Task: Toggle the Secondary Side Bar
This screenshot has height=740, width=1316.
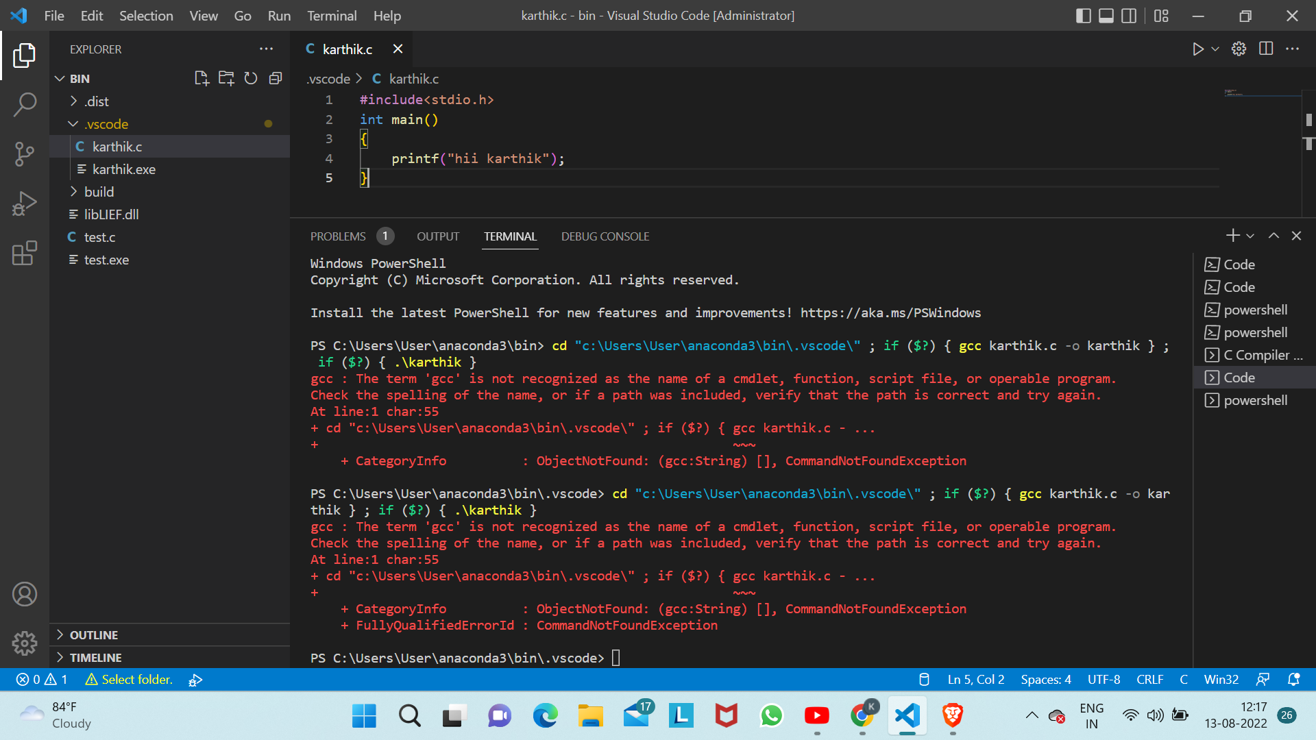Action: click(1129, 15)
